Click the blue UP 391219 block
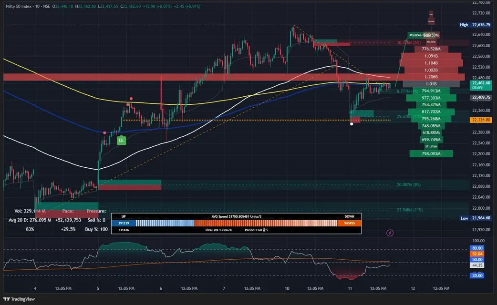 click(x=124, y=223)
